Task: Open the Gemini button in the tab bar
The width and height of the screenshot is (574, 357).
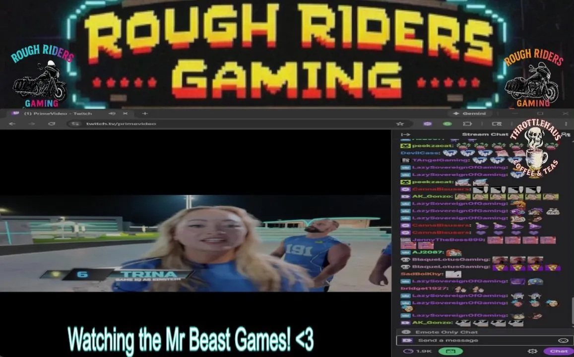Action: click(470, 114)
